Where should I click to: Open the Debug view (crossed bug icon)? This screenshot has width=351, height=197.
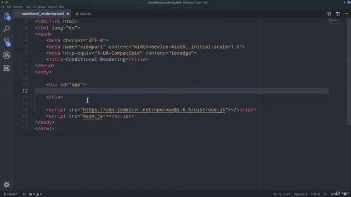click(7, 55)
